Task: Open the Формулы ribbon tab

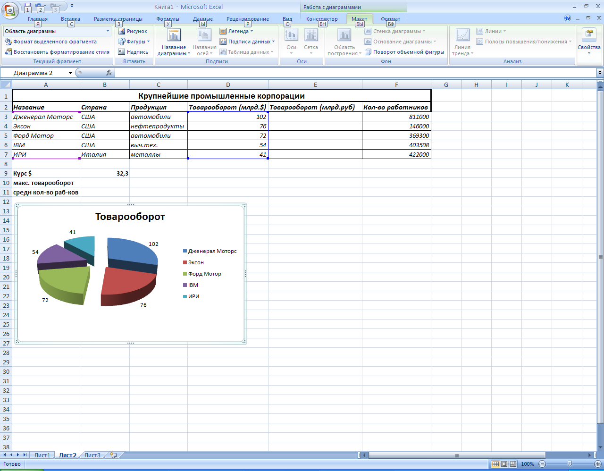Action: 168,19
